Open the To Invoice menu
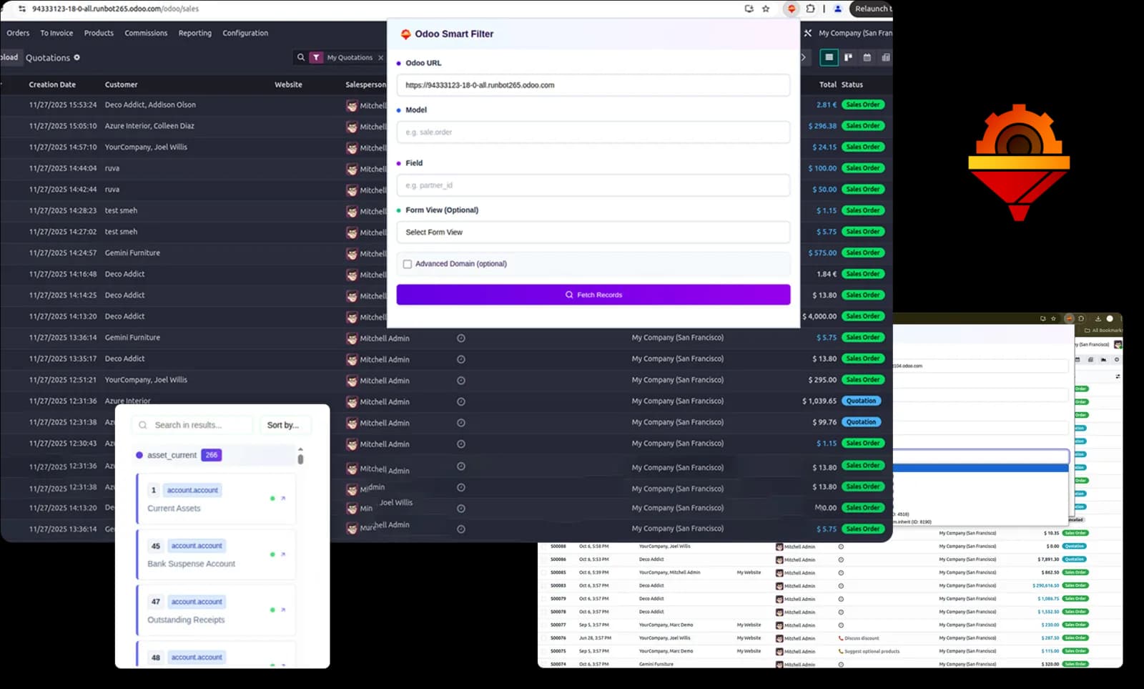 pyautogui.click(x=56, y=33)
